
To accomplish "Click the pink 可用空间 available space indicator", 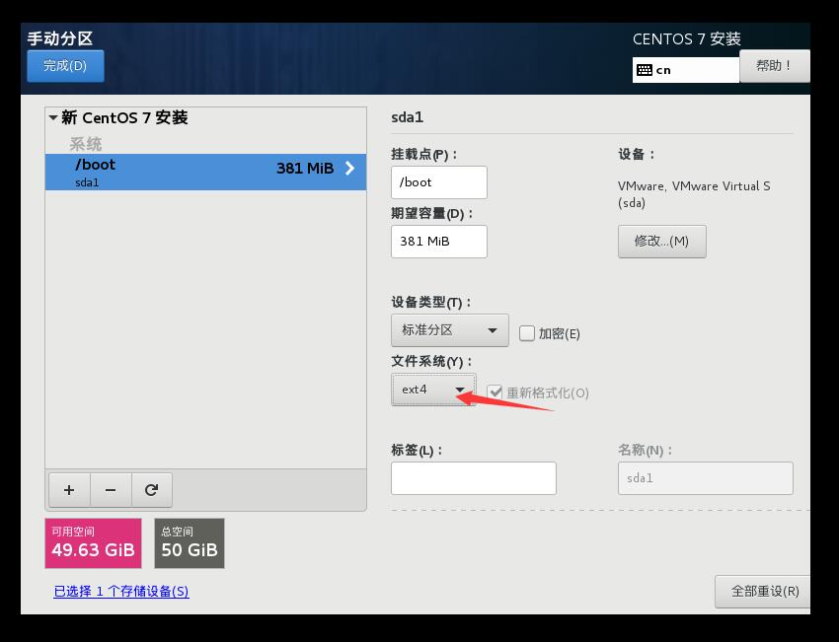I will [x=92, y=542].
